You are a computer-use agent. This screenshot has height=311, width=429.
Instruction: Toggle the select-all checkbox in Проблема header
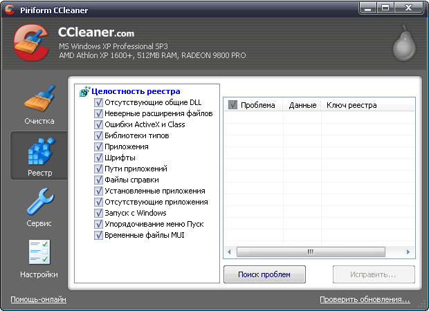point(232,104)
